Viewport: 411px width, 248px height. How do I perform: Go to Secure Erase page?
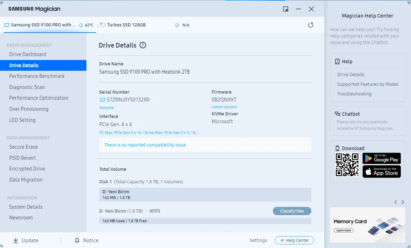(23, 147)
